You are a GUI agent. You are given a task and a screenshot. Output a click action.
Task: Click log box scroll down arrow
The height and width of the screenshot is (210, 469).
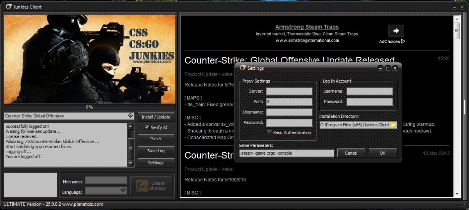[131, 164]
